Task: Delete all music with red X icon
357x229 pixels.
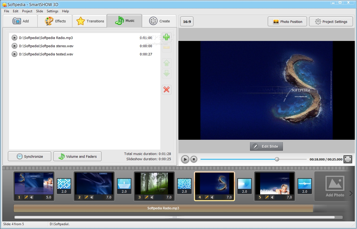Action: point(167,90)
